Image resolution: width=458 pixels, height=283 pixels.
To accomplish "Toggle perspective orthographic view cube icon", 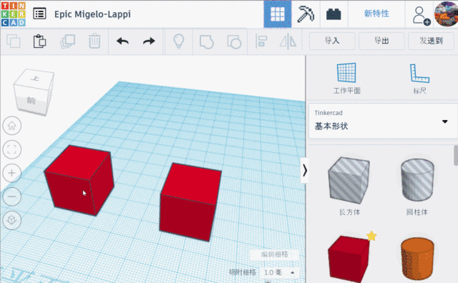I will [x=12, y=220].
